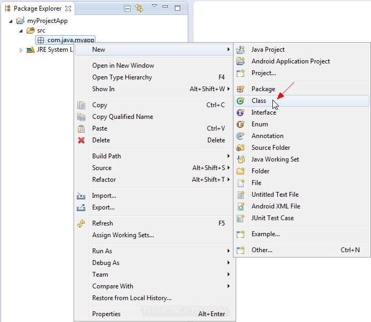Open the Build Path submenu
The image size is (371, 322).
(x=107, y=156)
